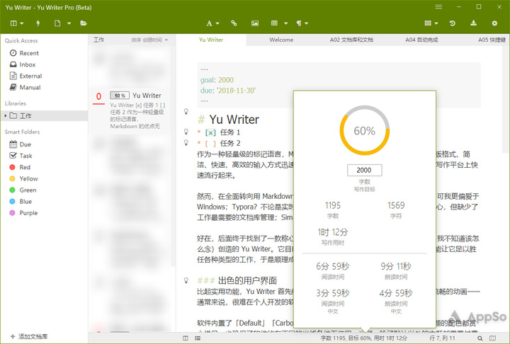Click lightbulb beside 任务 1 line

coord(186,132)
